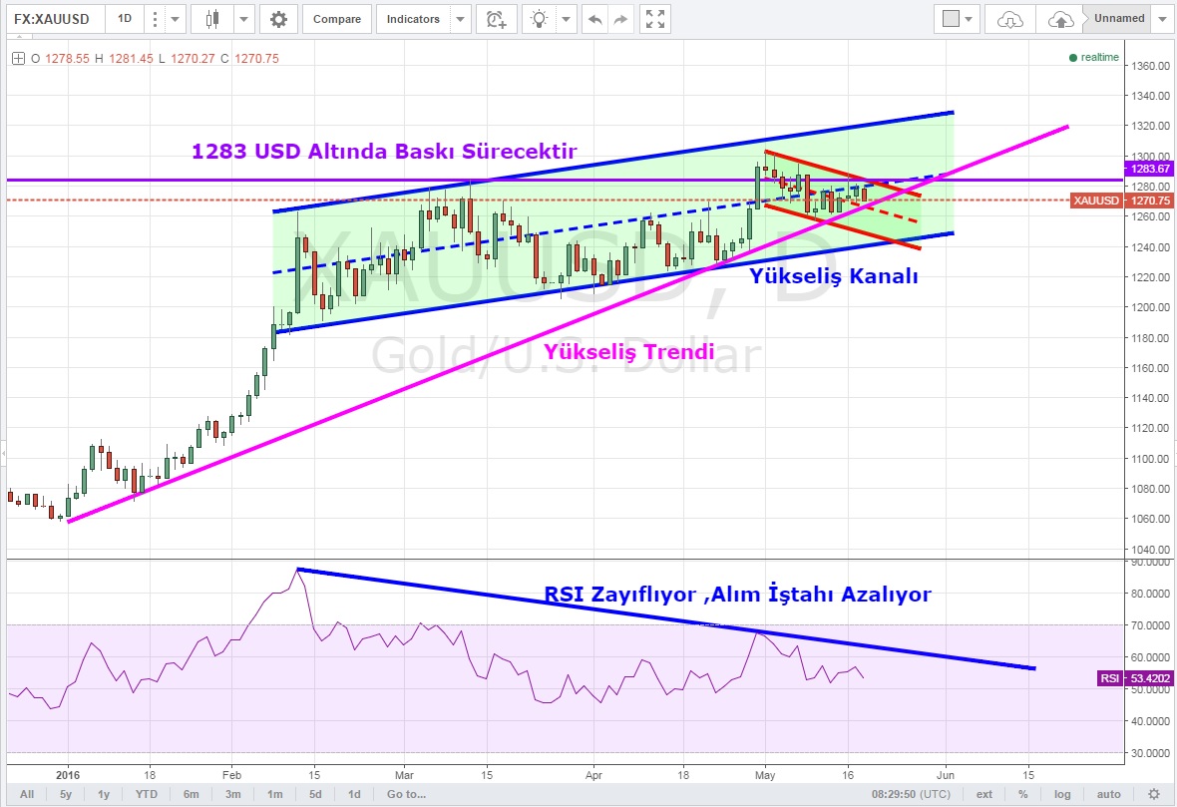Toggle percentage scale on price axis
This screenshot has height=807, width=1177.
1023,795
